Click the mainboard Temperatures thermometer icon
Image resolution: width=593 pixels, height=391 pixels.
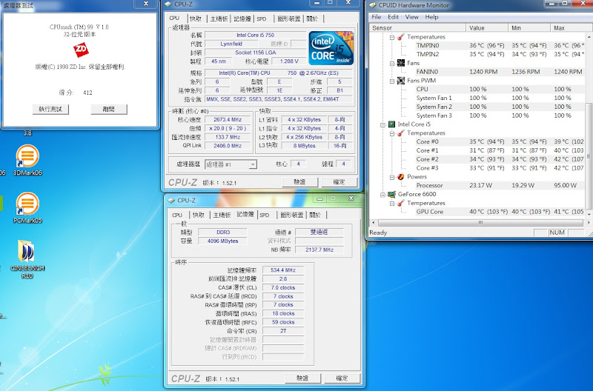coord(401,36)
